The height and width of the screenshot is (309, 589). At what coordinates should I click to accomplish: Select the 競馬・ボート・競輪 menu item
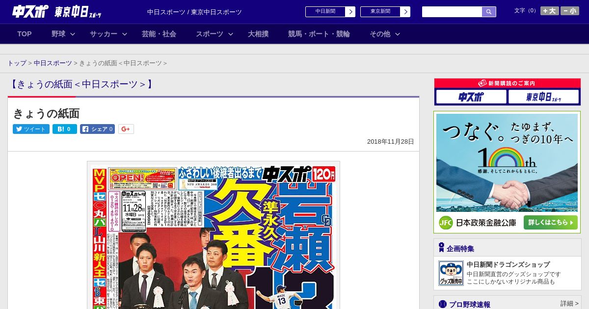319,34
